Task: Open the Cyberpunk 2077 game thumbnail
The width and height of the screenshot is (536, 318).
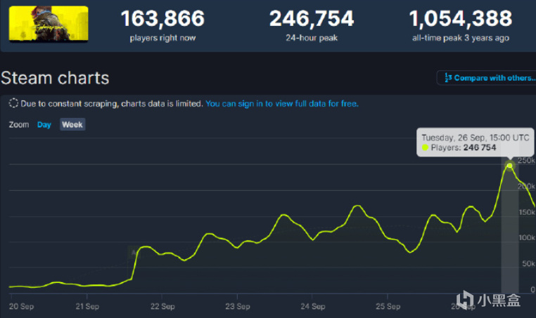Action: (x=49, y=24)
